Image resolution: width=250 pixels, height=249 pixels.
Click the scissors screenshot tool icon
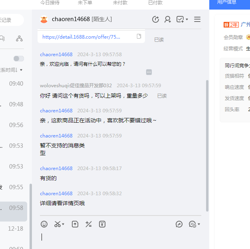[x=58, y=224]
